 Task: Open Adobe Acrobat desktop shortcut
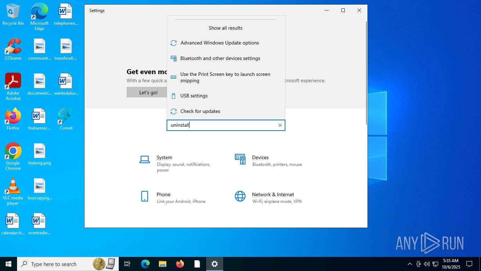pos(13,87)
